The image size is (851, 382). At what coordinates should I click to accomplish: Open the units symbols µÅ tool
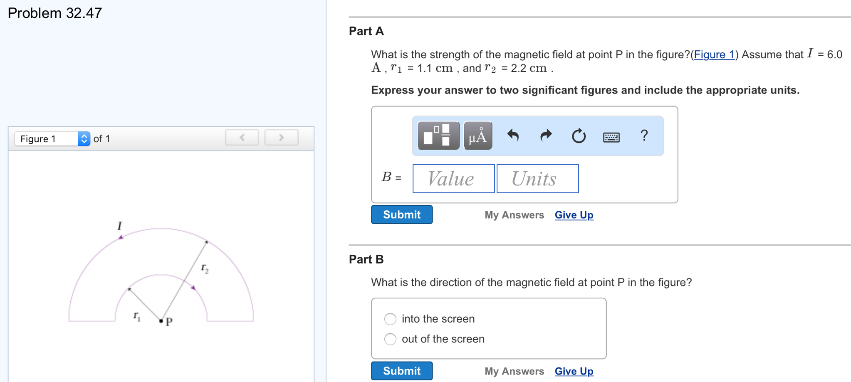pyautogui.click(x=478, y=136)
